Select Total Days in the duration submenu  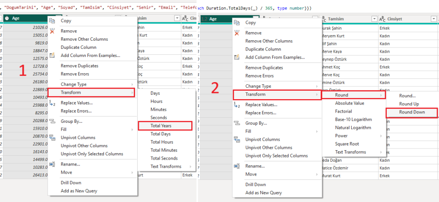pyautogui.click(x=160, y=134)
